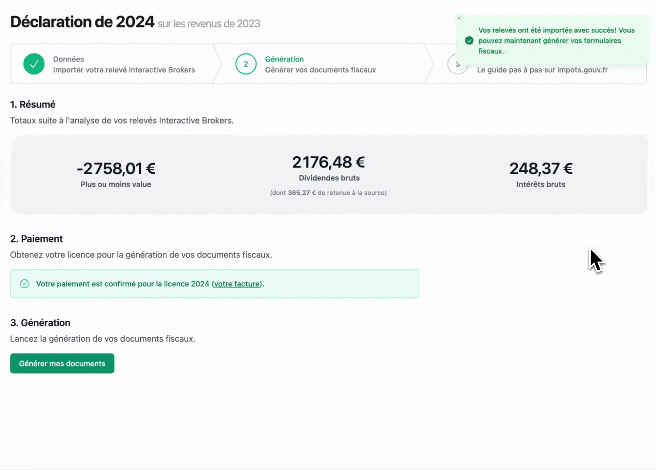The width and height of the screenshot is (656, 470).
Task: Click the 'Plus ou moins value' label
Action: tap(116, 185)
